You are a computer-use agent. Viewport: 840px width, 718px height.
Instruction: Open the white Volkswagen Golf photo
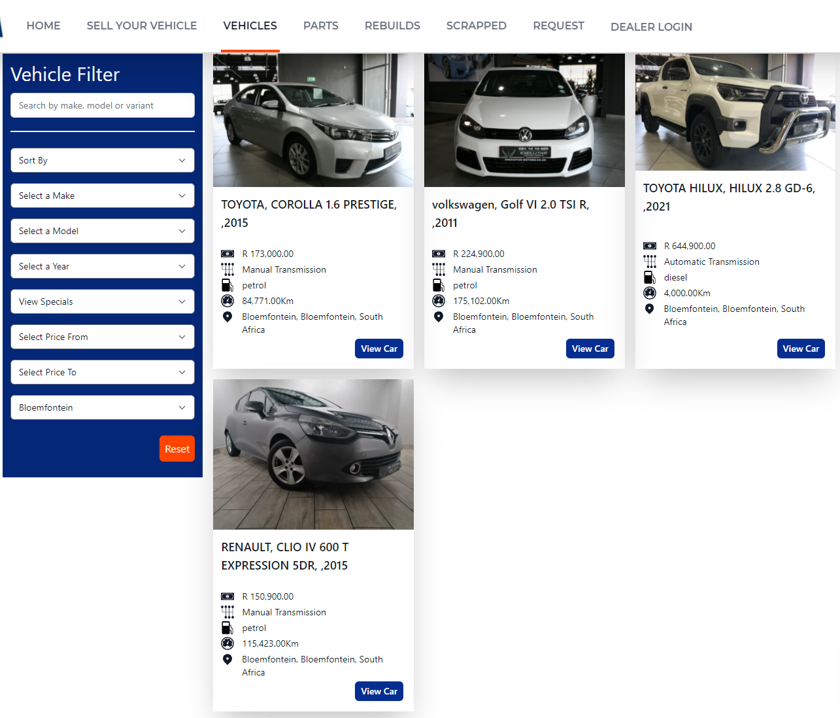click(524, 120)
